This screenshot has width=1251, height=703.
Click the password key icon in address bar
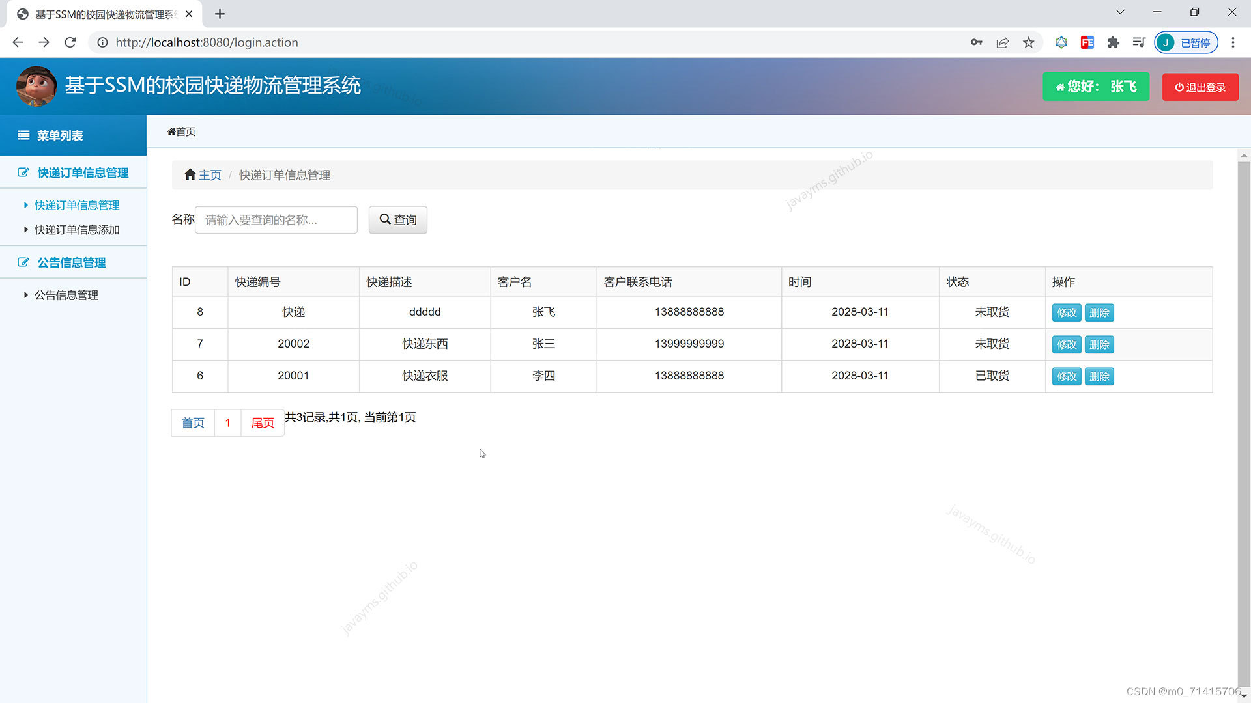[976, 42]
